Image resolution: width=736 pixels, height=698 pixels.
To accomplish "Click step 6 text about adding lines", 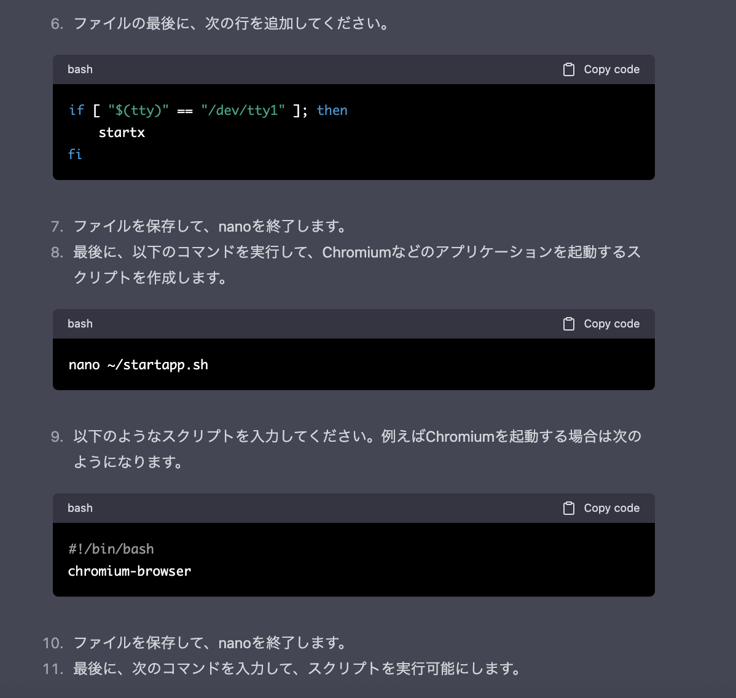I will 230,23.
